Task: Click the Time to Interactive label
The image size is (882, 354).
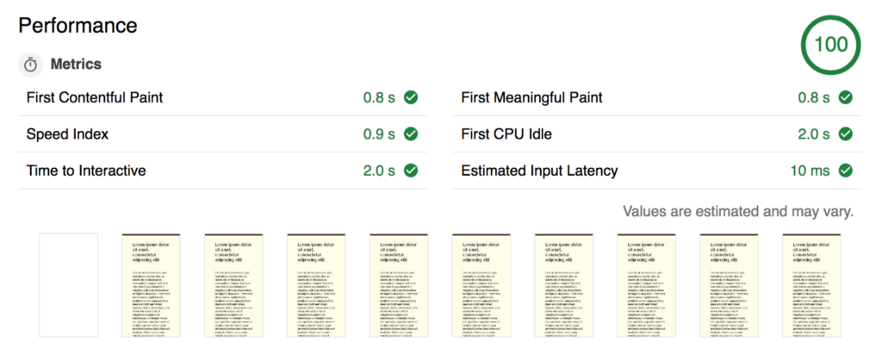Action: [x=86, y=171]
